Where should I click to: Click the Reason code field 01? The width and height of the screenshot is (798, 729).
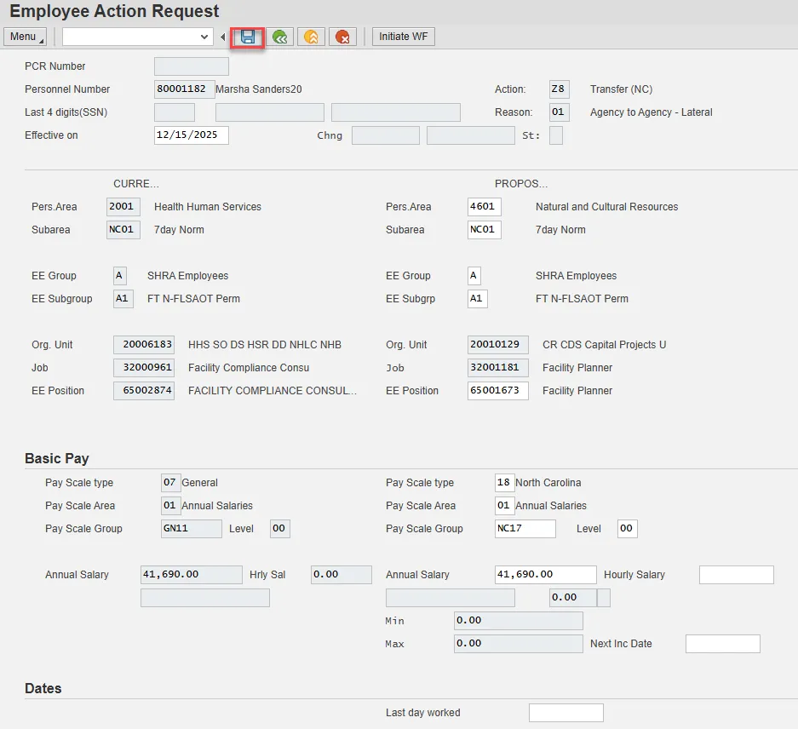pyautogui.click(x=559, y=112)
